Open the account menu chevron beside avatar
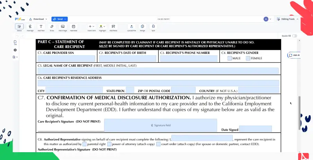 270,19
